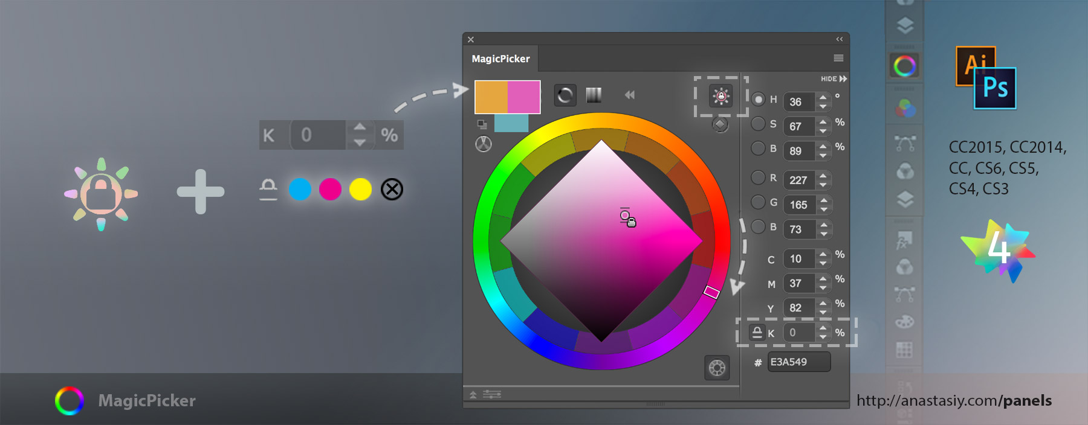Click the K field showing 0 in panel
The height and width of the screenshot is (425, 1088).
point(800,333)
